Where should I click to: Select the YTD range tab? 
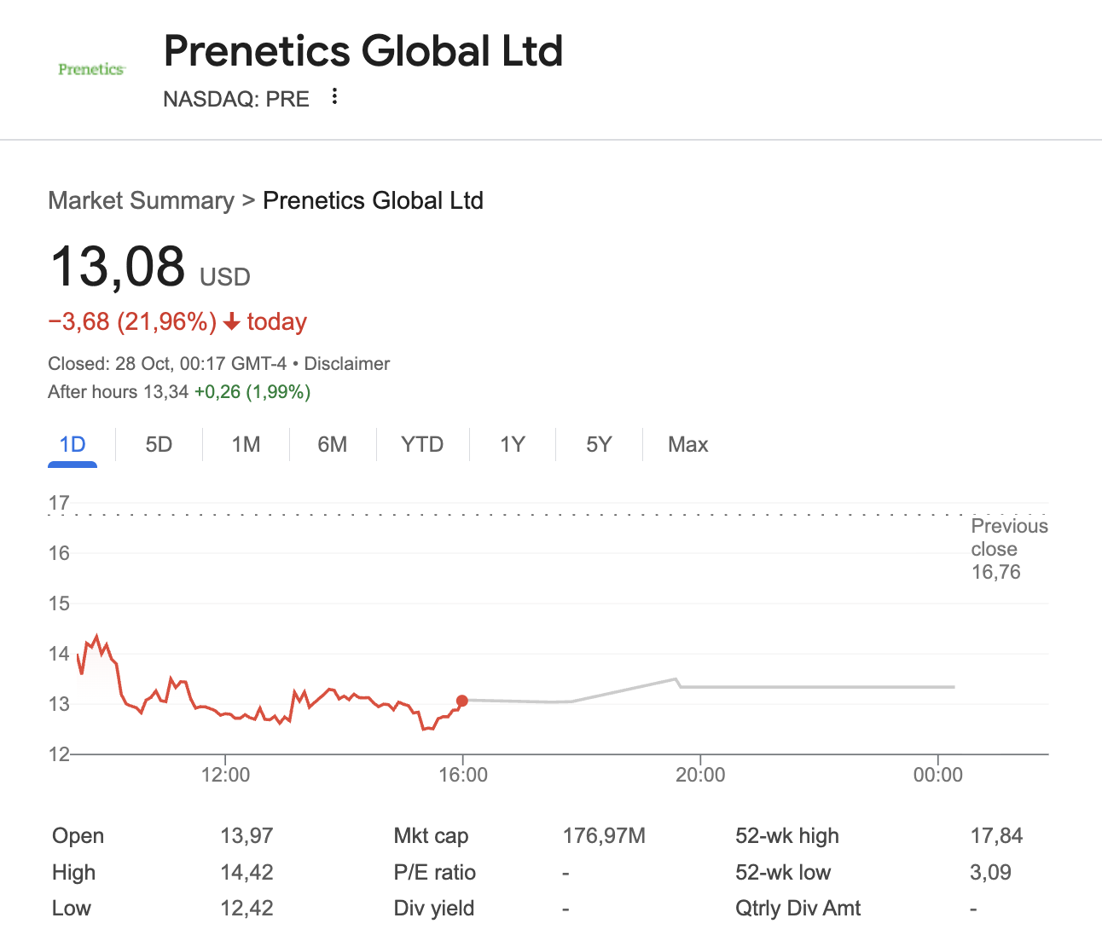[x=422, y=445]
